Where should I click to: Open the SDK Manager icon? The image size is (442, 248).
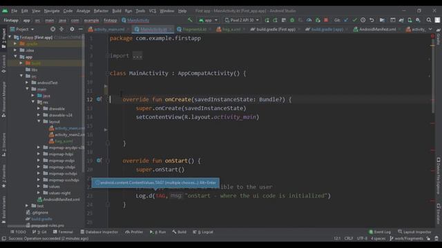[x=418, y=20]
